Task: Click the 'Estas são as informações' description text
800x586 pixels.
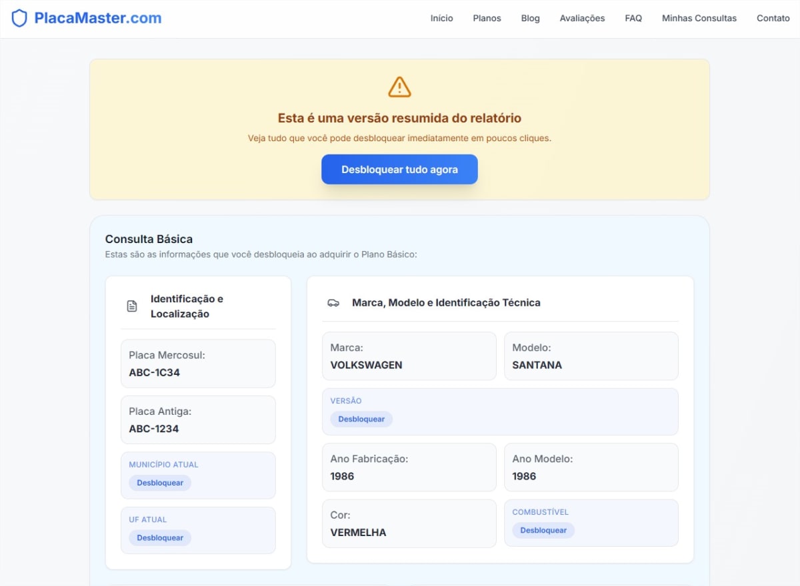Action: point(261,254)
